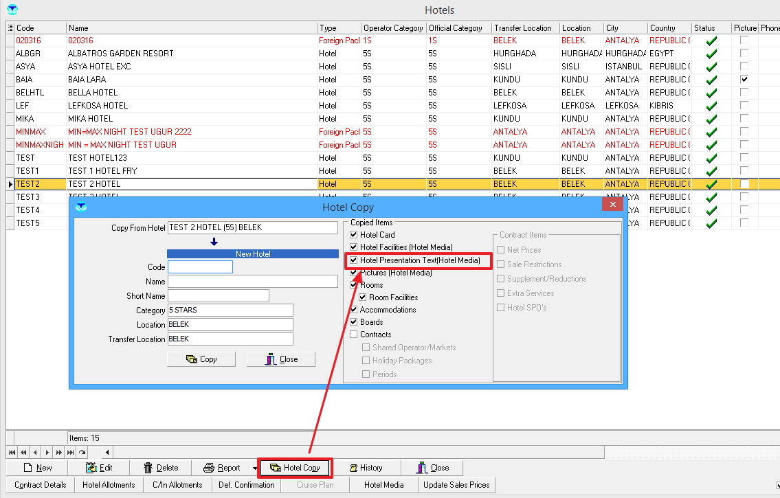Viewport: 780px width, 498px height.
Task: Click the New record button
Action: (37, 468)
